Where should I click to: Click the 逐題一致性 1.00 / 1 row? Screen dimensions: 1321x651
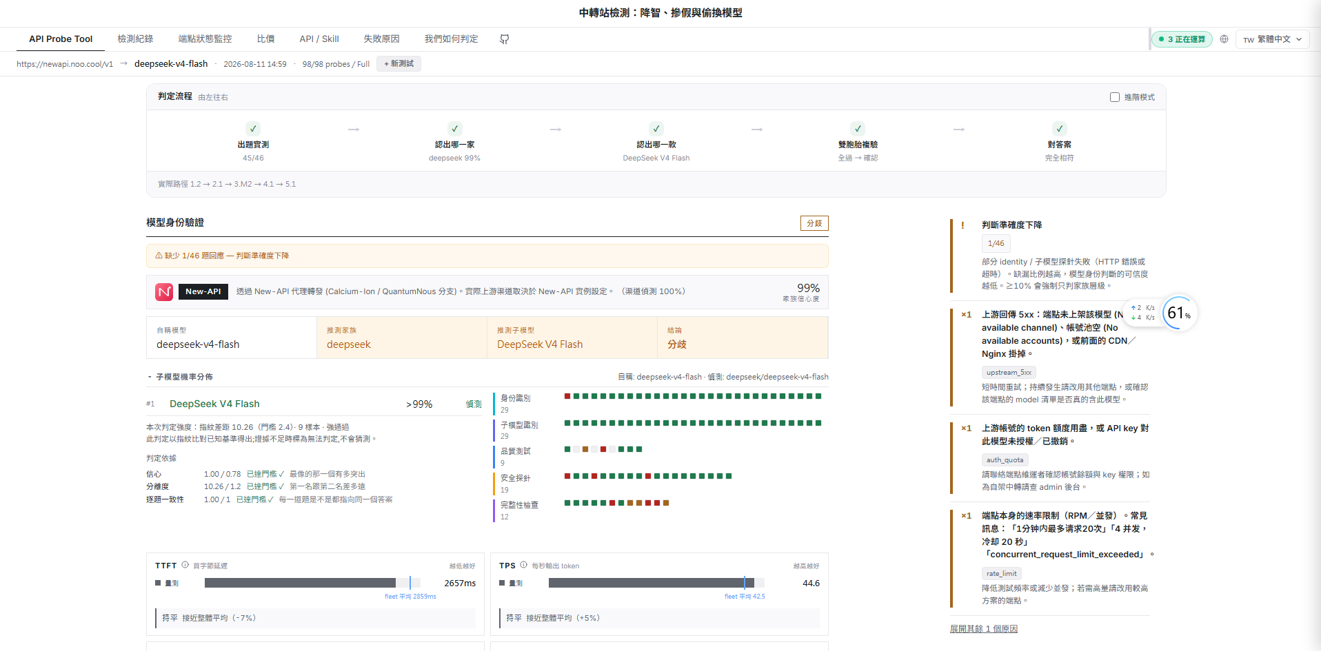[x=270, y=499]
